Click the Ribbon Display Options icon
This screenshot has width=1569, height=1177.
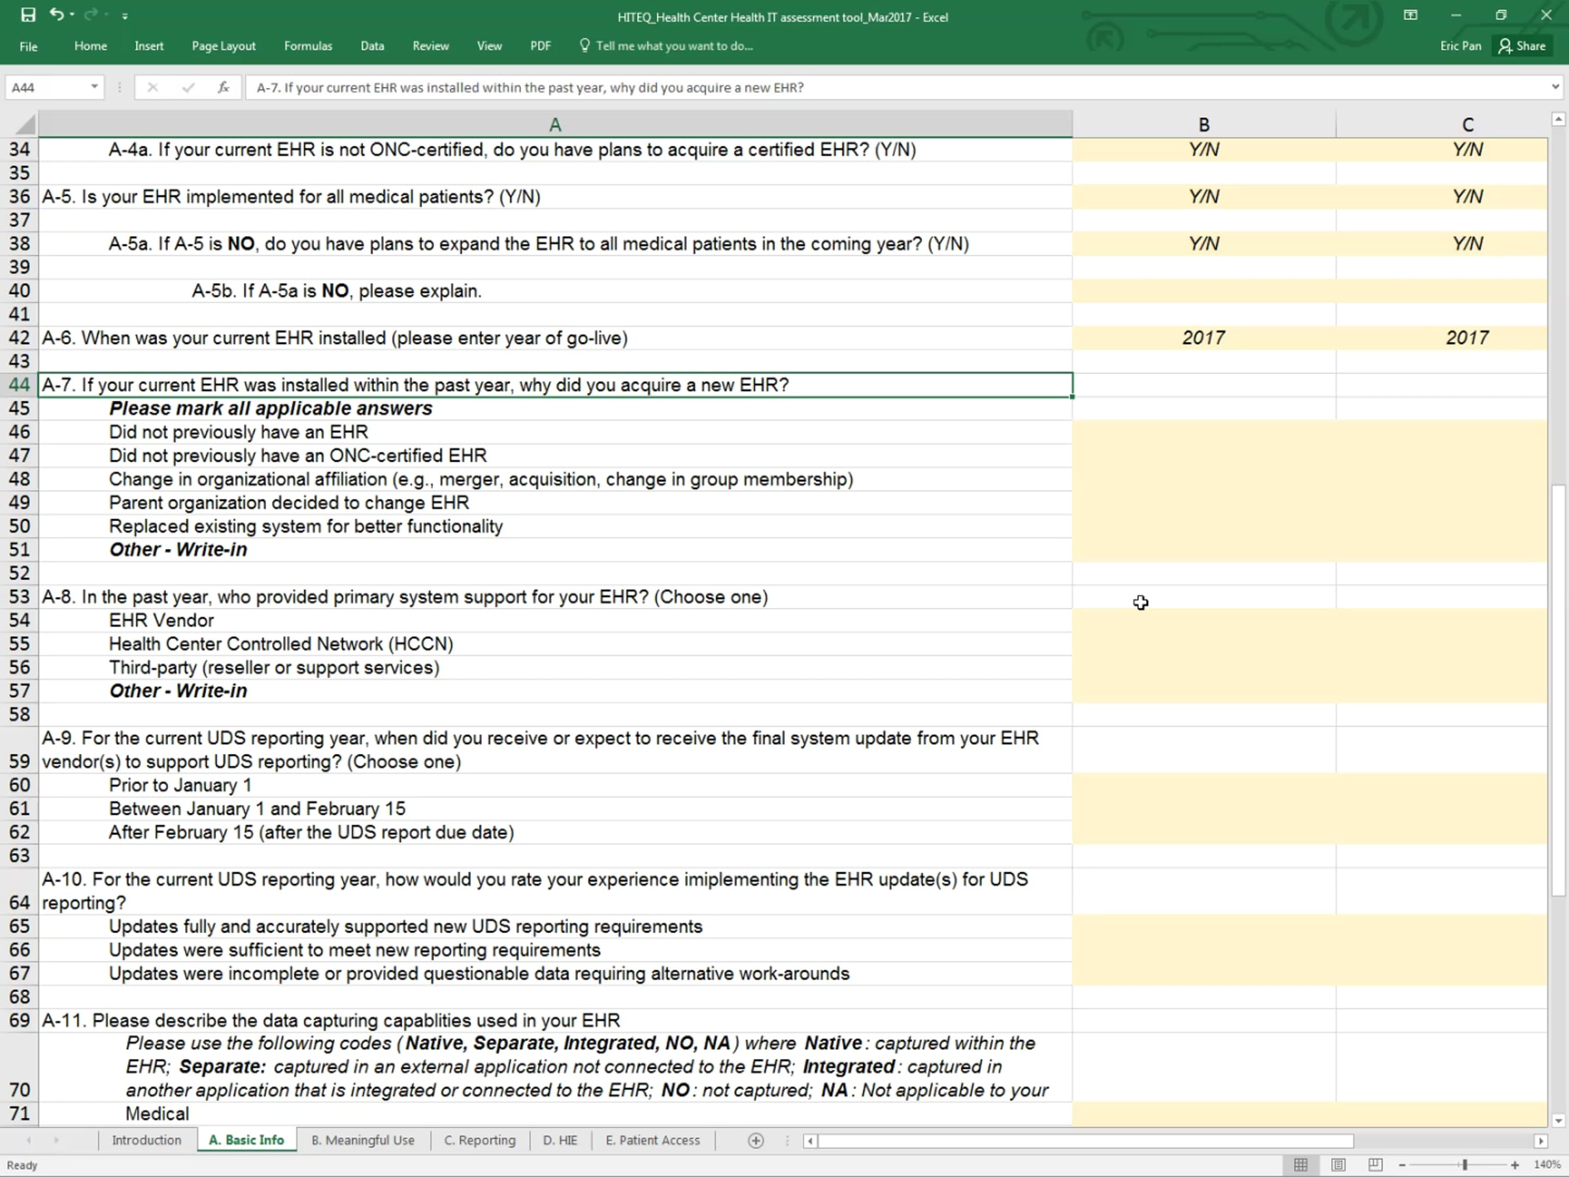click(x=1411, y=15)
